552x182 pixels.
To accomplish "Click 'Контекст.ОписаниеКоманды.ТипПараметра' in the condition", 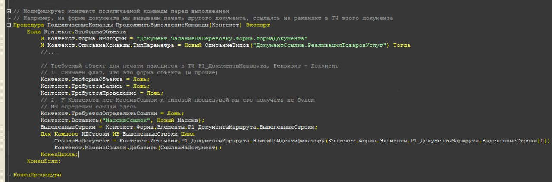I will [x=111, y=45].
